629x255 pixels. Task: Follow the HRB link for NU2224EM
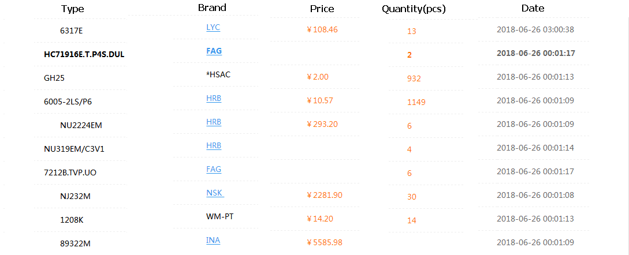click(x=214, y=122)
